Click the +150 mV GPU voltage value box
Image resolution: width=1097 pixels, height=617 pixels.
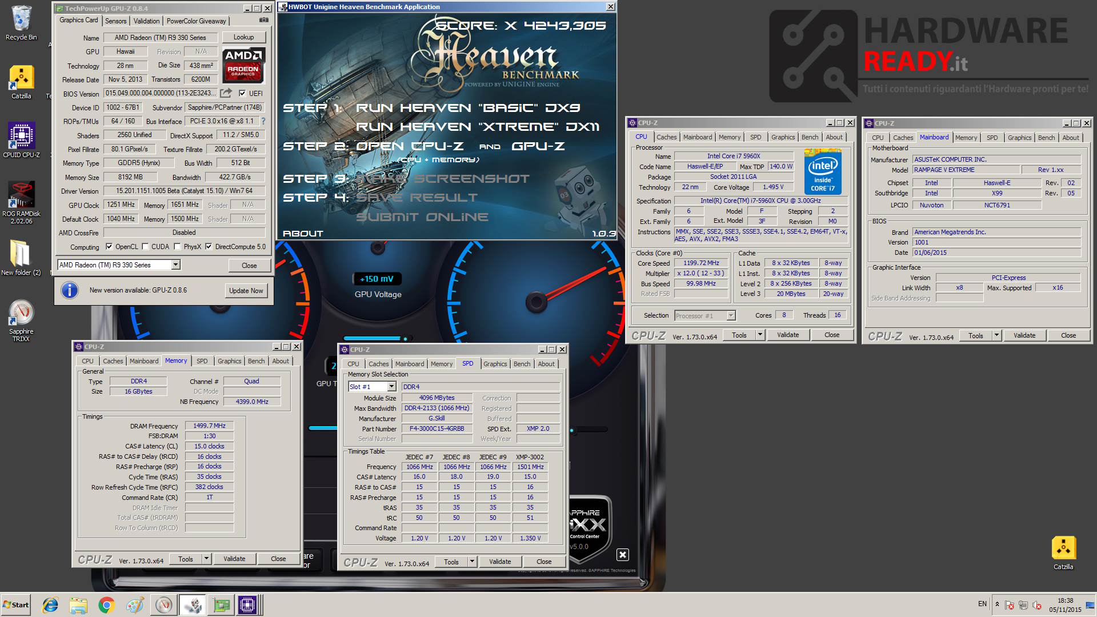377,279
